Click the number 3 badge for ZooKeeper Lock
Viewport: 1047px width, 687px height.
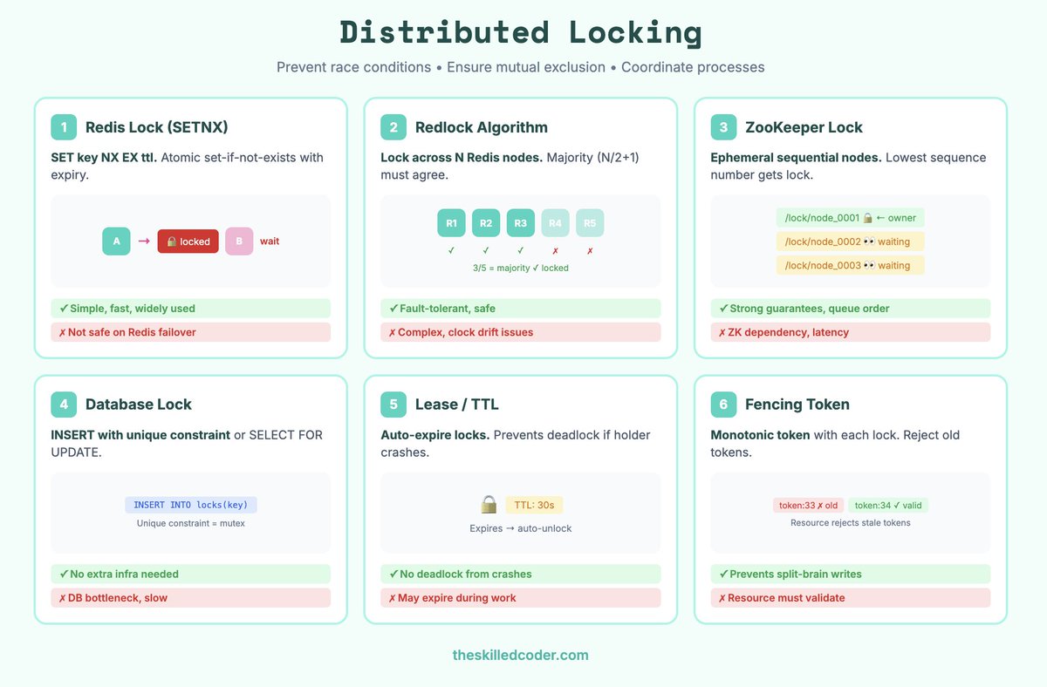pyautogui.click(x=723, y=127)
